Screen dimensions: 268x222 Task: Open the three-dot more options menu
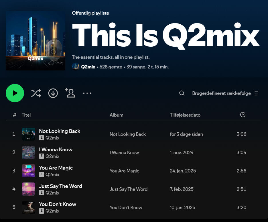coord(87,93)
